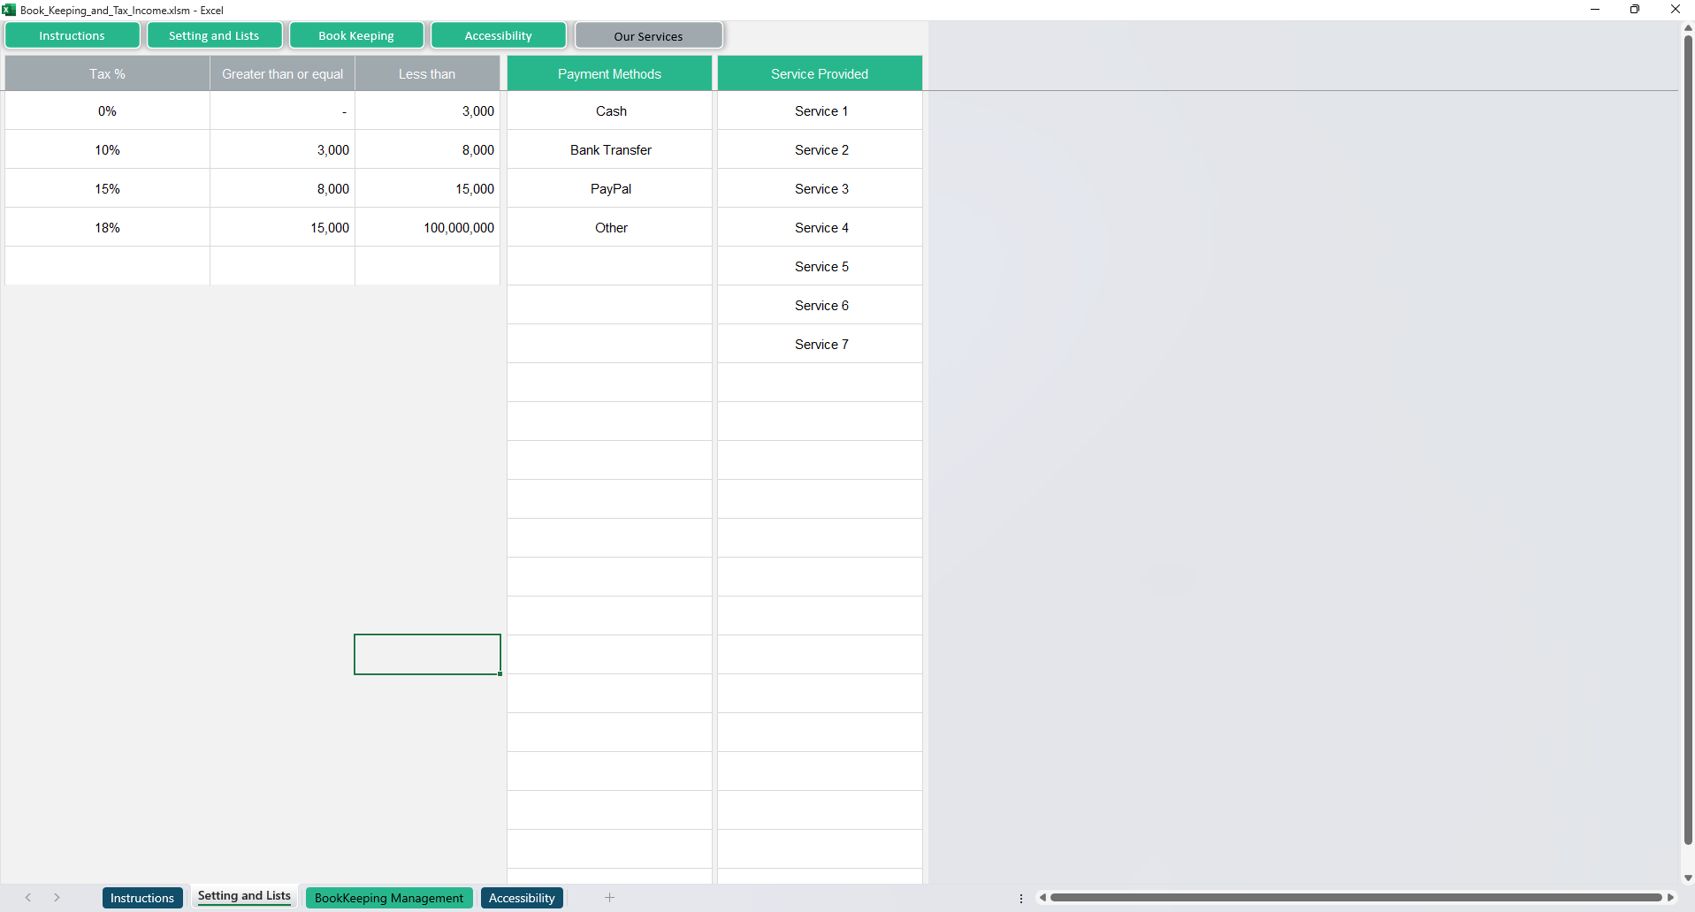Click the top Accessibility navigation button
Viewport: 1695px width, 912px height.
tap(498, 36)
